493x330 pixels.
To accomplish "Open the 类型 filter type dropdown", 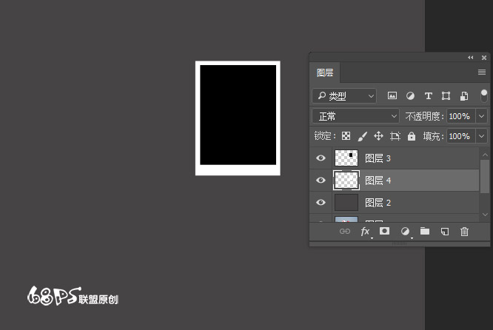I will pyautogui.click(x=344, y=96).
